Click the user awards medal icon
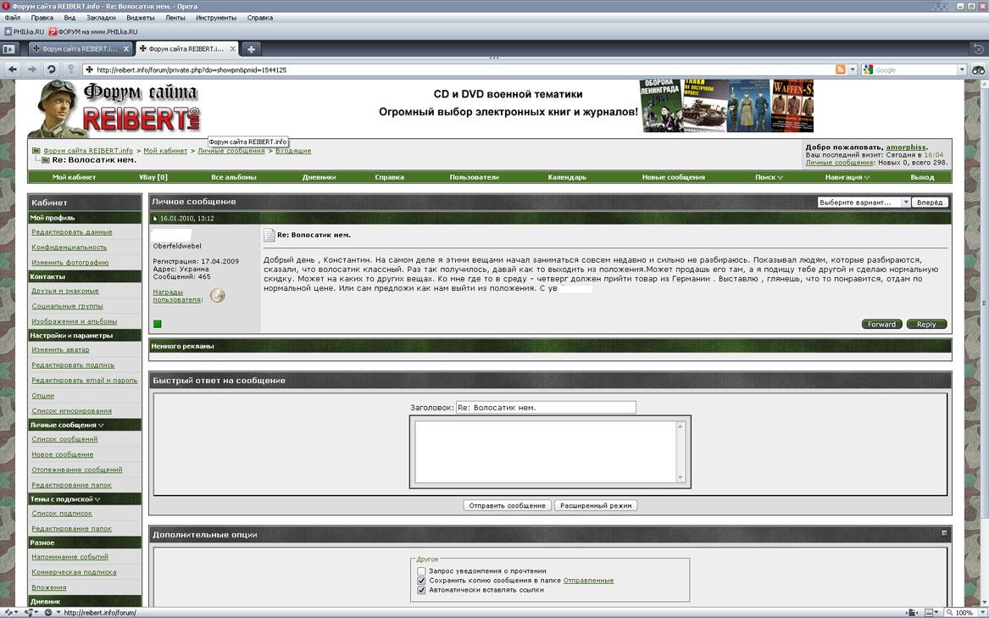 [218, 295]
